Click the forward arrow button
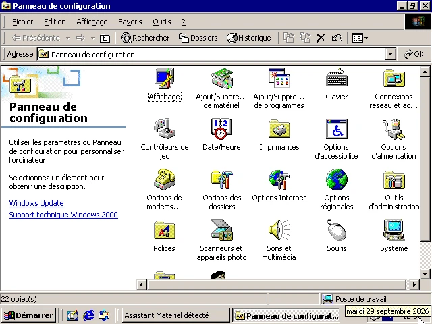 click(80, 38)
